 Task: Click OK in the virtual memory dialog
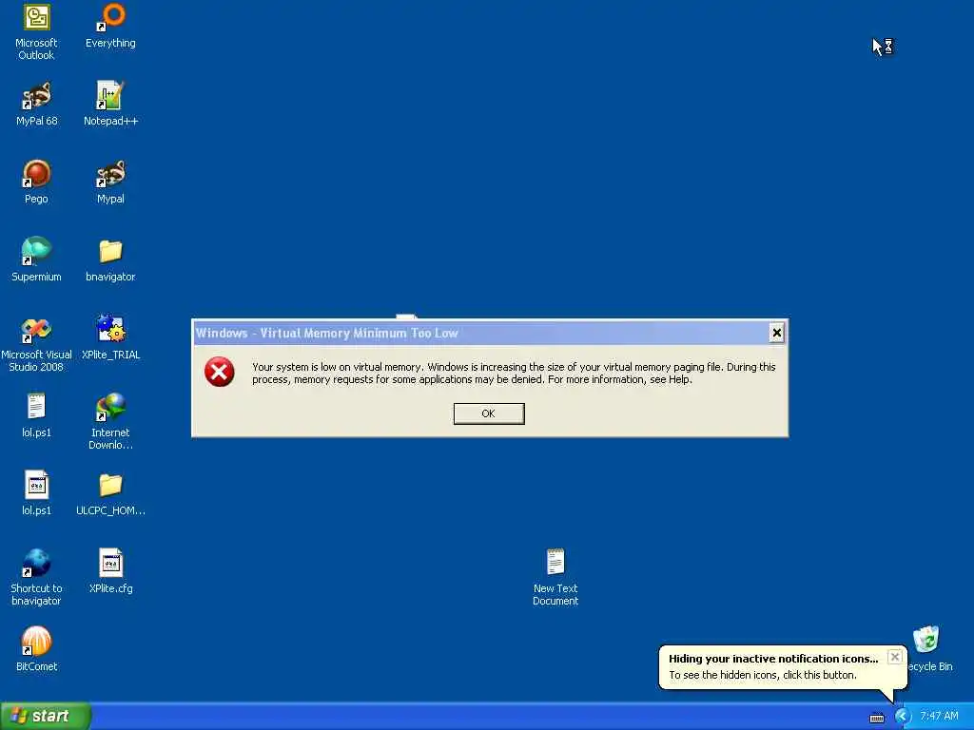click(x=489, y=413)
